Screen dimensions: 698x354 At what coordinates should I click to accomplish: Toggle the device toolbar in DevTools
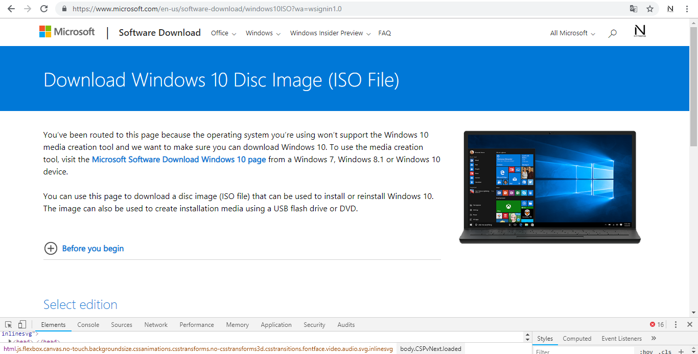pos(21,324)
